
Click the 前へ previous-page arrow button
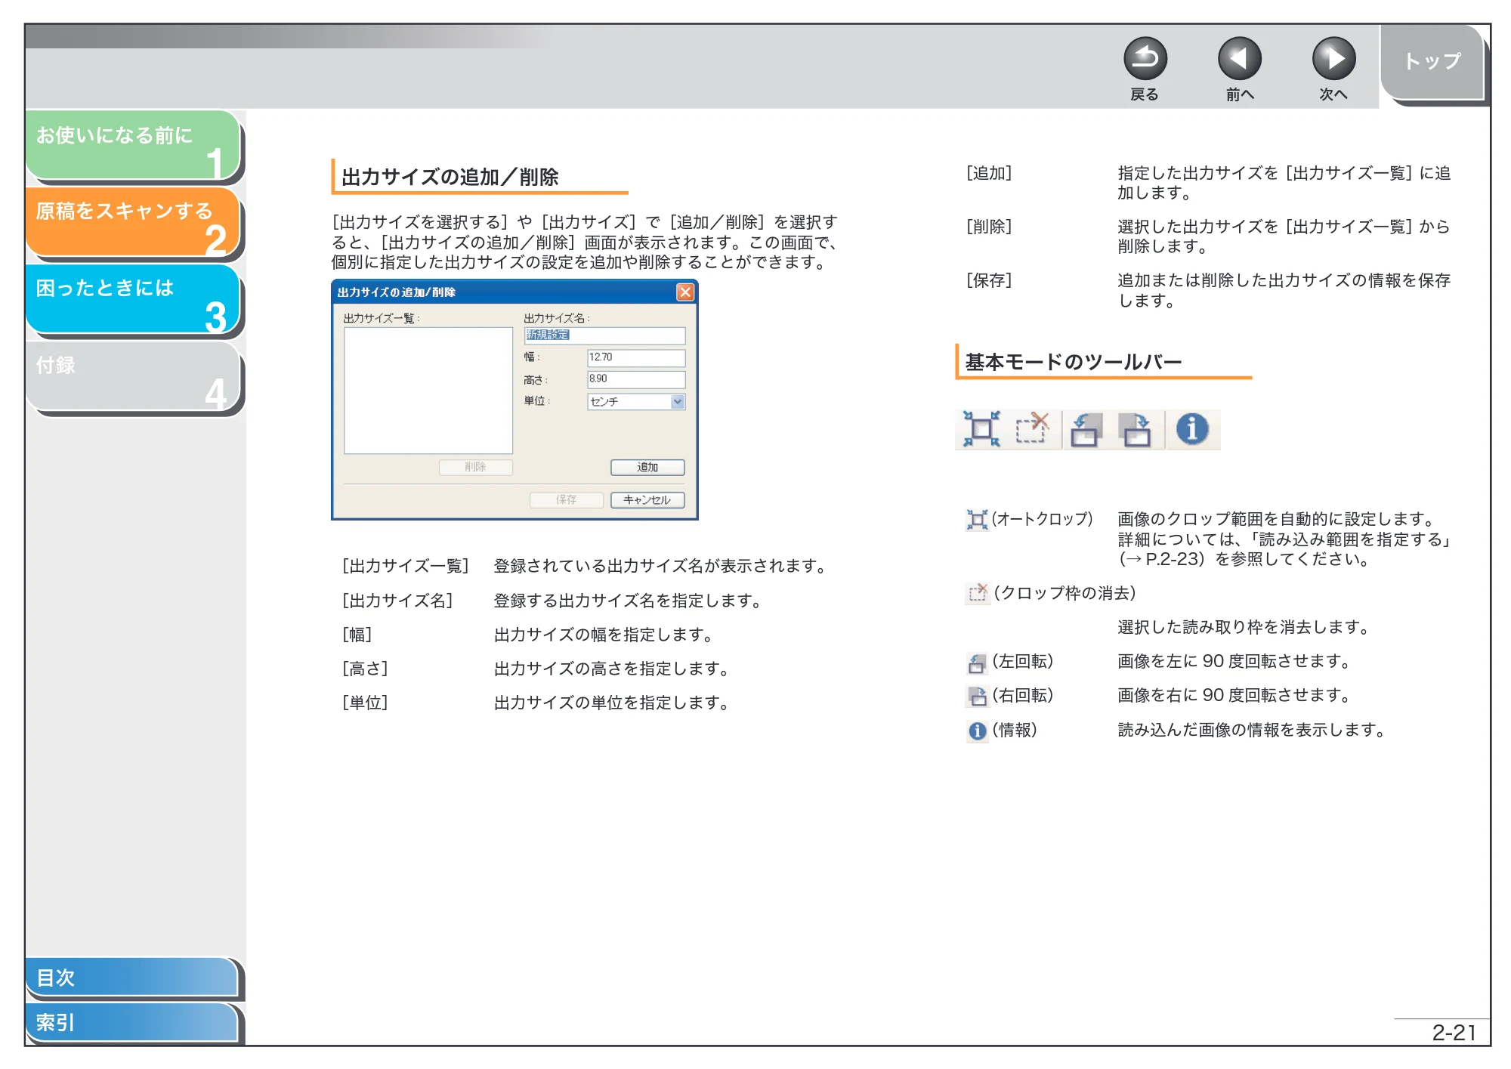point(1239,59)
